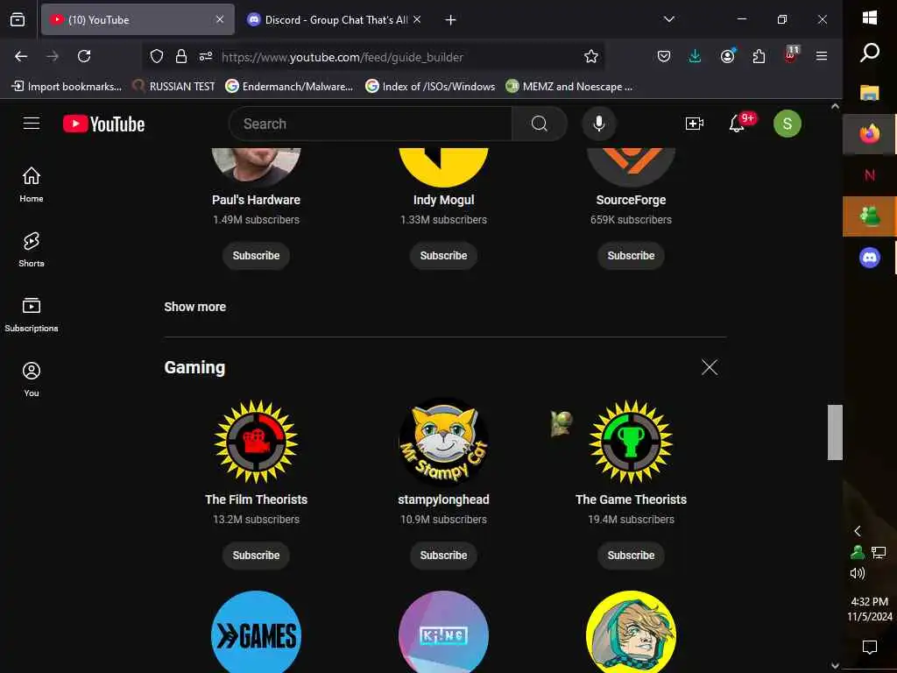This screenshot has height=673, width=897.
Task: Subscribe to Indy Mogul
Action: tap(443, 256)
